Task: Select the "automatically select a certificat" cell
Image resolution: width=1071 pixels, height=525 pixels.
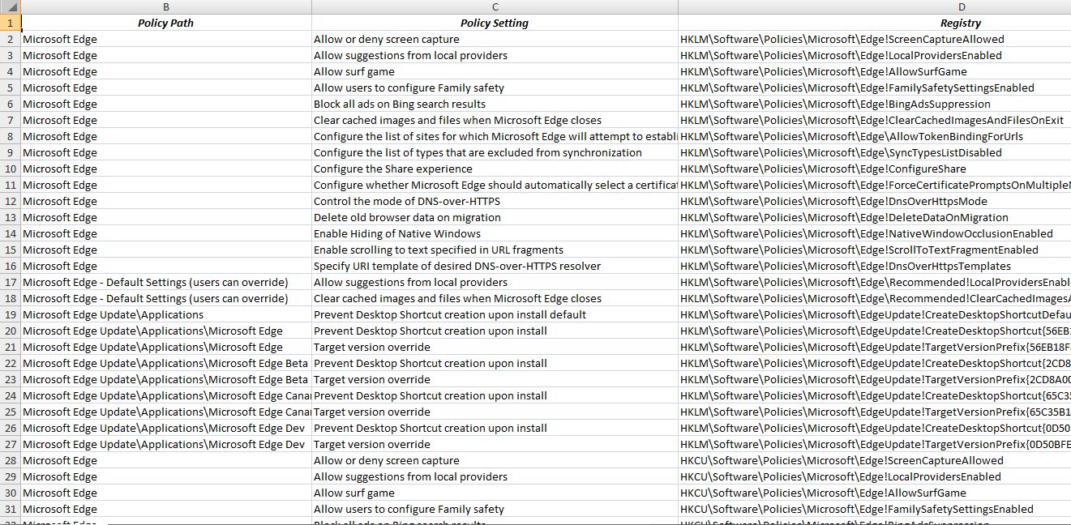Action: 495,185
